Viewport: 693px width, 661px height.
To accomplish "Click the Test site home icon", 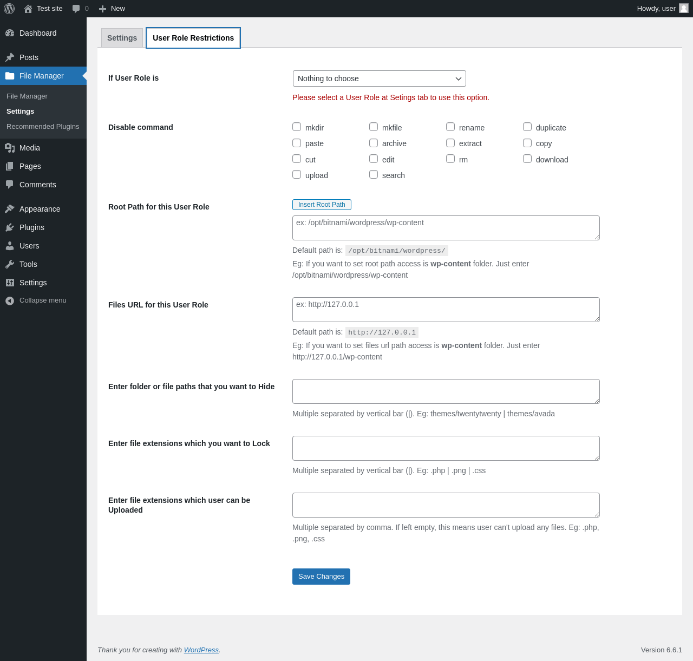I will tap(28, 9).
